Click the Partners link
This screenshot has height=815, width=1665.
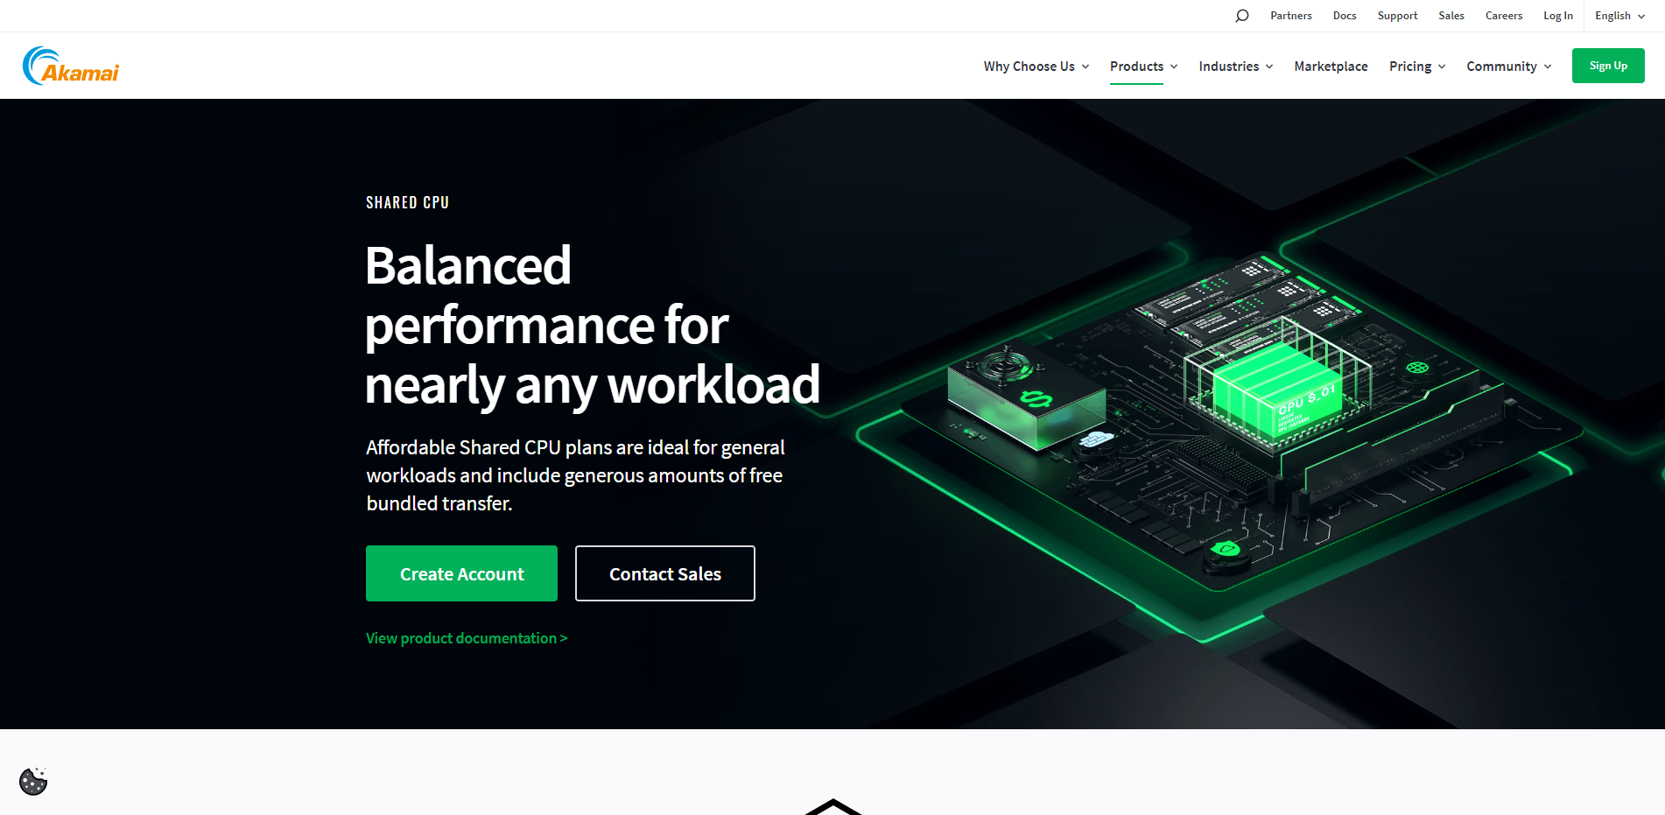[1290, 16]
